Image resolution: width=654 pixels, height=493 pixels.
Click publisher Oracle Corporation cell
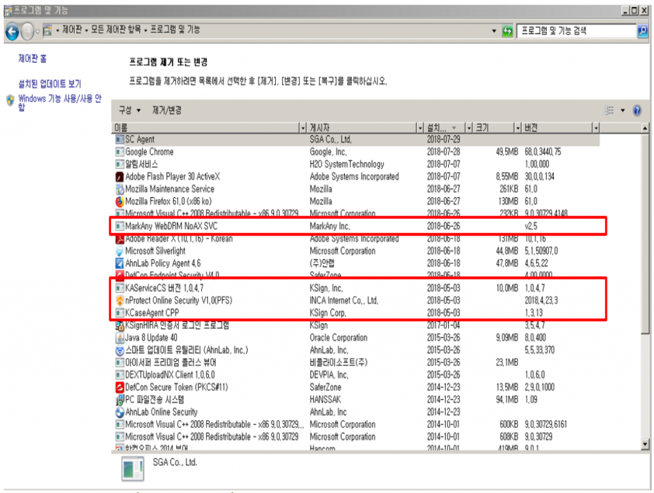pos(338,337)
